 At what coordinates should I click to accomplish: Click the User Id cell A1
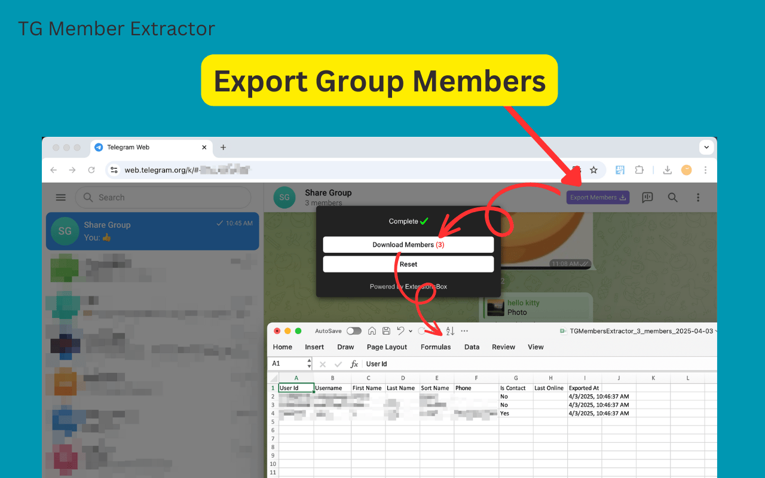click(x=296, y=388)
